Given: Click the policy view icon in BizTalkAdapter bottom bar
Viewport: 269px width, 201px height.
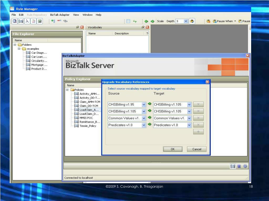Looking at the screenshot, I should pyautogui.click(x=233, y=166).
